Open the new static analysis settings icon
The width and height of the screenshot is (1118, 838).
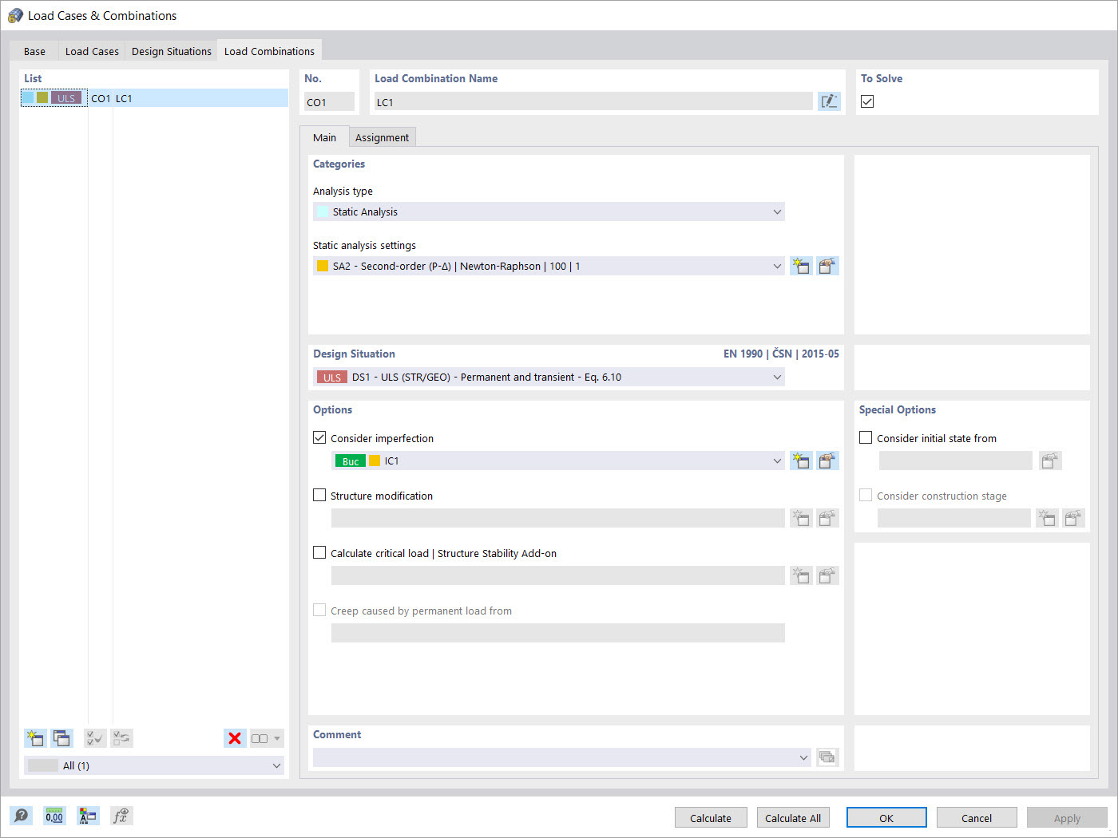(x=801, y=265)
